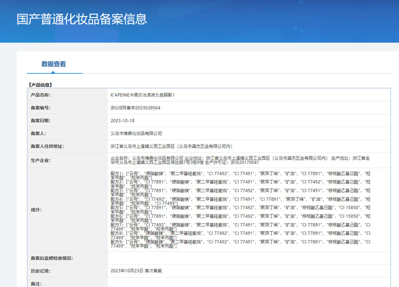This screenshot has width=399, height=287.
Task: Click the production enterprise details text
Action: click(x=239, y=160)
